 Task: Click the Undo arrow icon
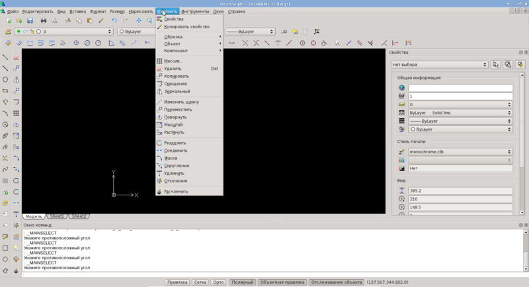tap(114, 21)
